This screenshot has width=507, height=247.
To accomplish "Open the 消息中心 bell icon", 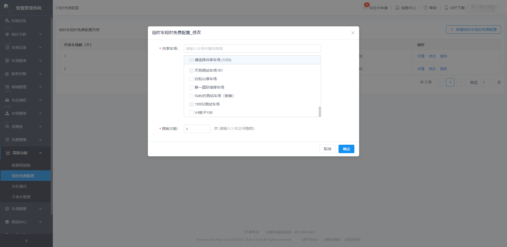I will coord(397,8).
